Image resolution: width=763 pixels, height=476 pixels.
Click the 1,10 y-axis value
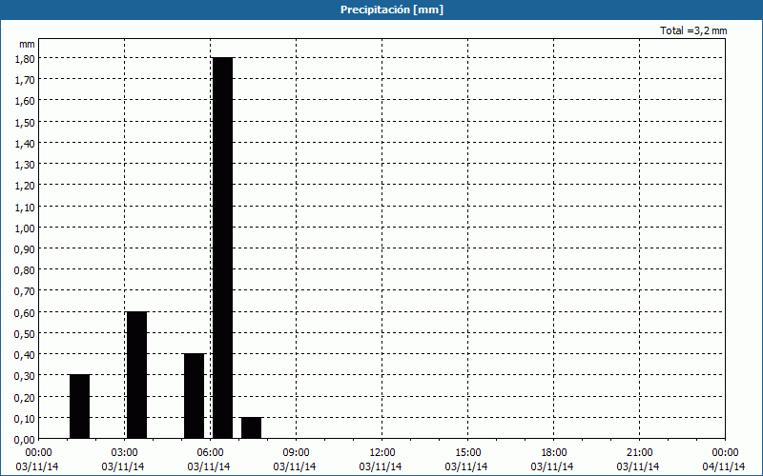point(25,207)
